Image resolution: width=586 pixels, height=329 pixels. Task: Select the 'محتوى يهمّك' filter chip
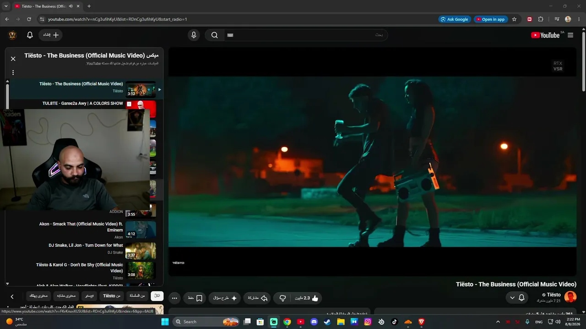pos(38,296)
